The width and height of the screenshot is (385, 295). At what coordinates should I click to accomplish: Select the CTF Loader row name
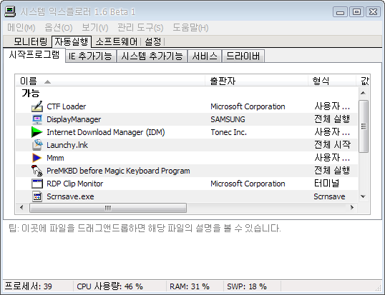pos(67,106)
